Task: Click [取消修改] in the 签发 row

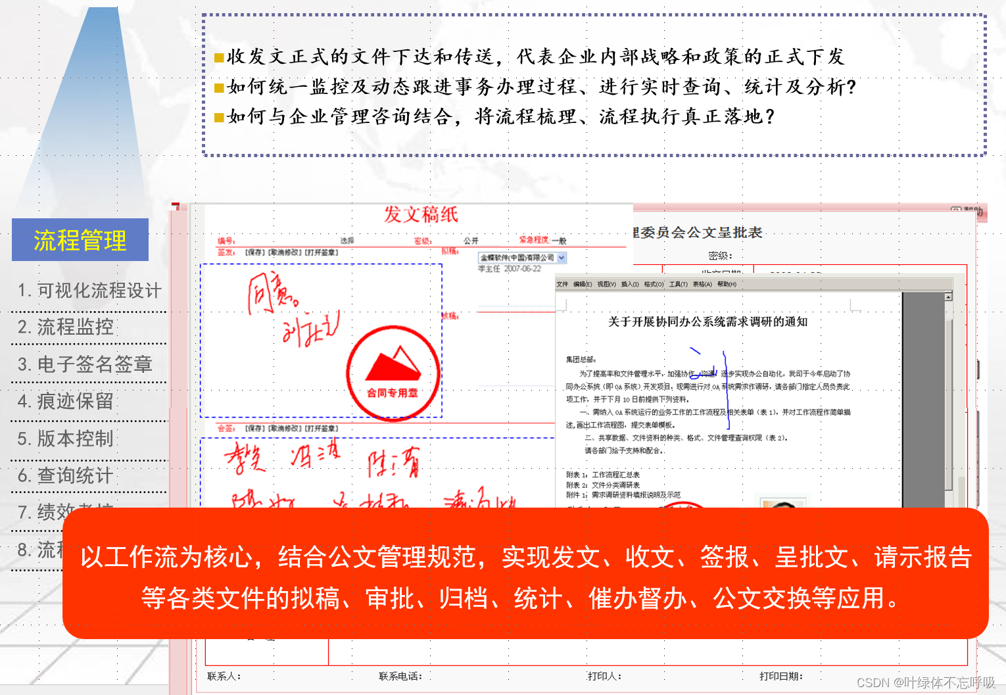Action: tap(285, 252)
